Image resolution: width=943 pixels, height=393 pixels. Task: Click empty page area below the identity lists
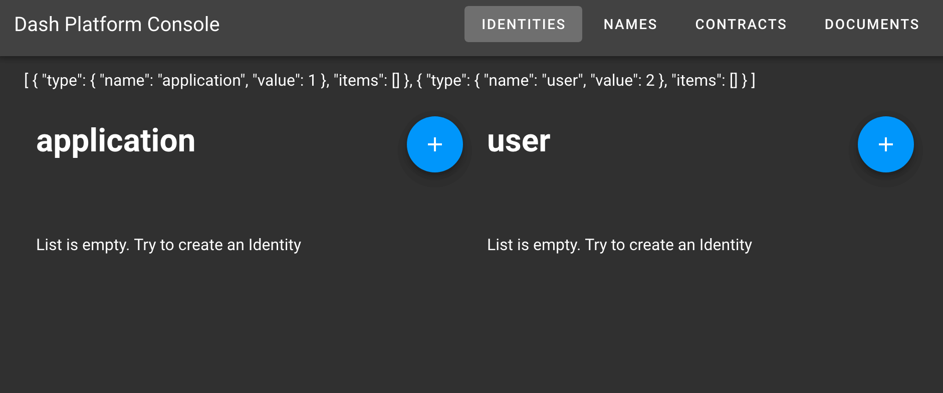(471, 331)
